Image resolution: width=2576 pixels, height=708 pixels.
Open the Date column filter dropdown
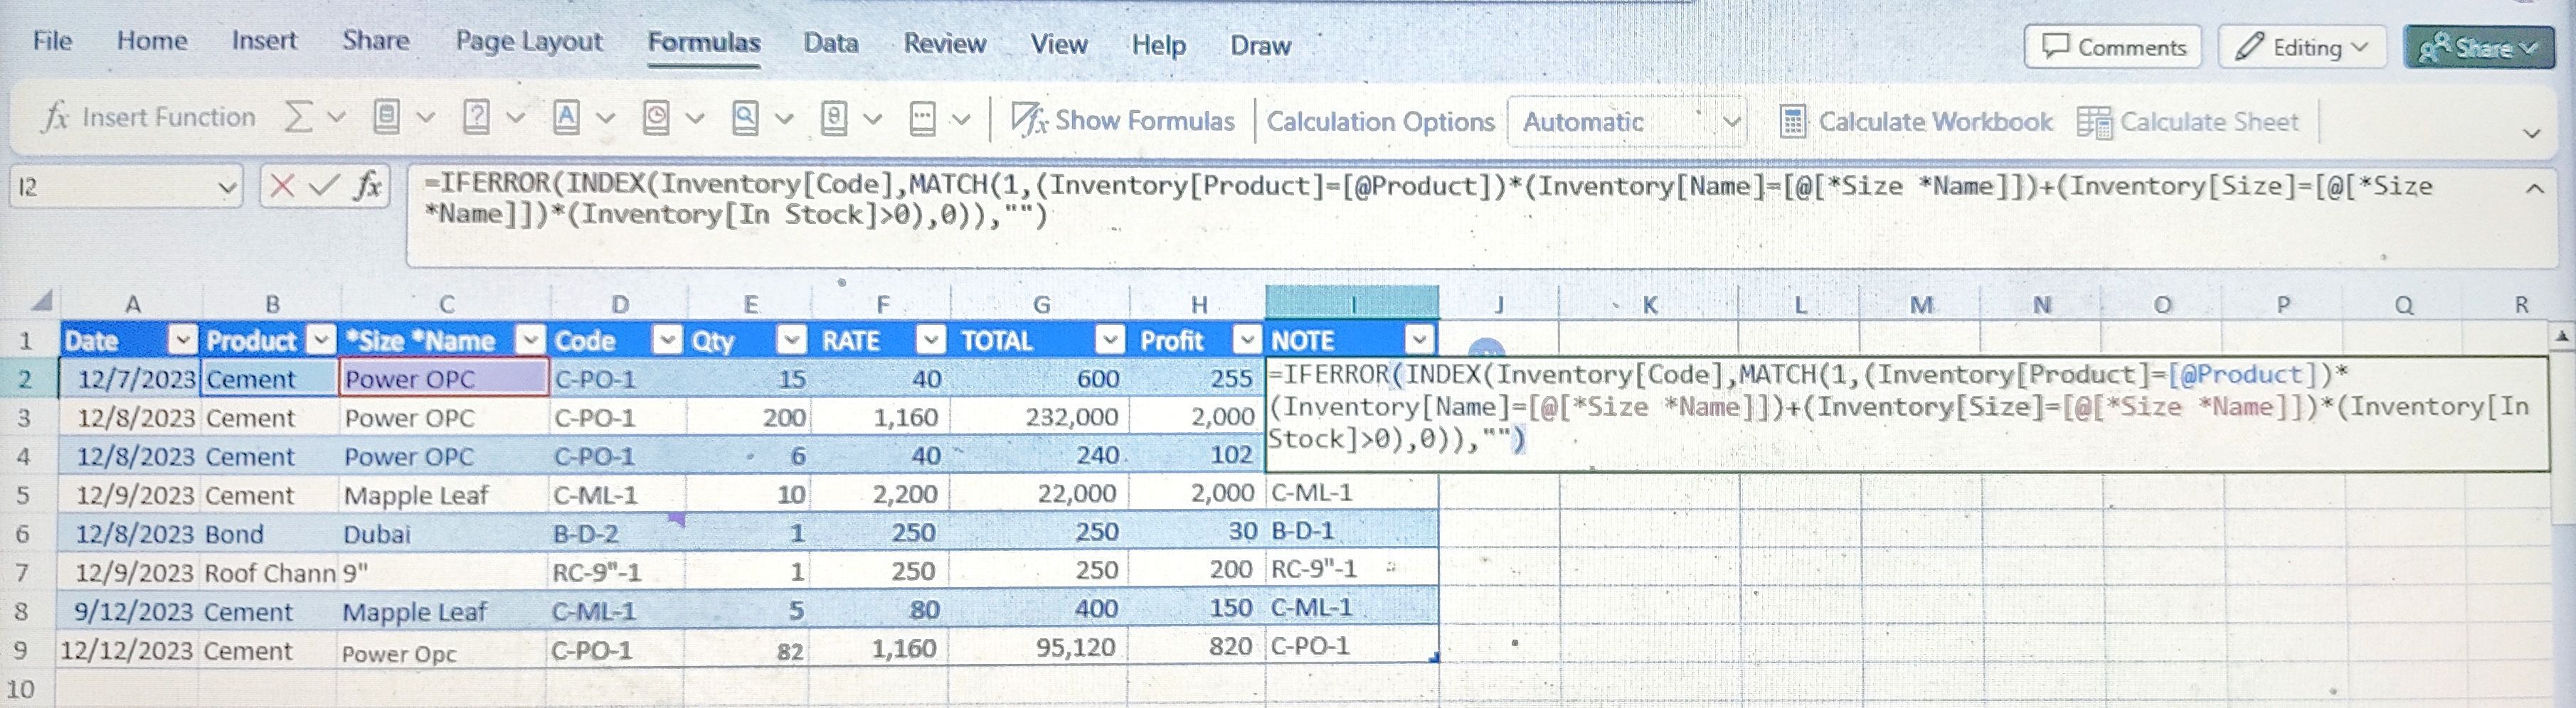(182, 340)
